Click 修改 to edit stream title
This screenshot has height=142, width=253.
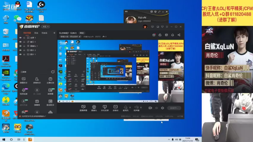pyautogui.click(x=82, y=33)
